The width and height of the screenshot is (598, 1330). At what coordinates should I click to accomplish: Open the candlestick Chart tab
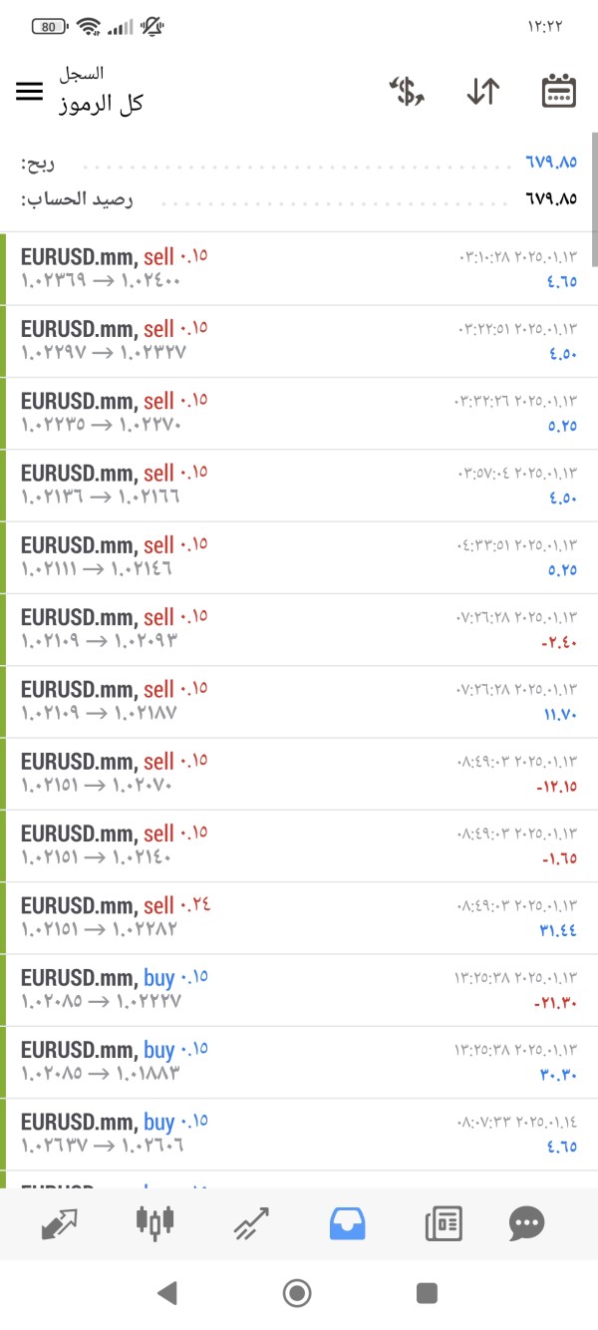(154, 1222)
